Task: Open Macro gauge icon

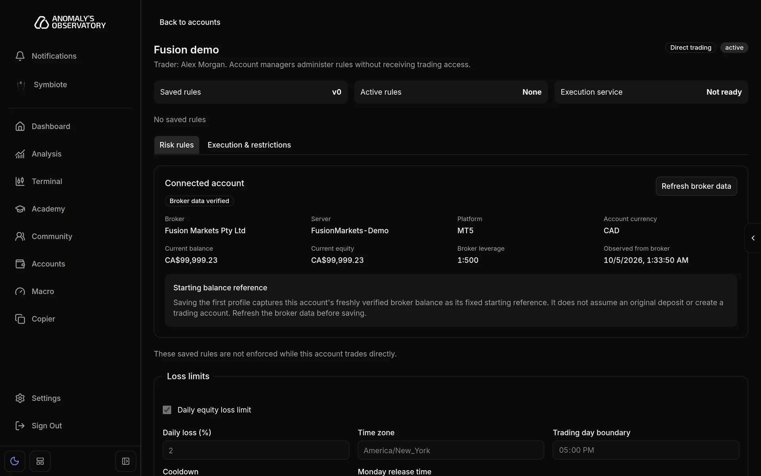Action: pyautogui.click(x=20, y=291)
